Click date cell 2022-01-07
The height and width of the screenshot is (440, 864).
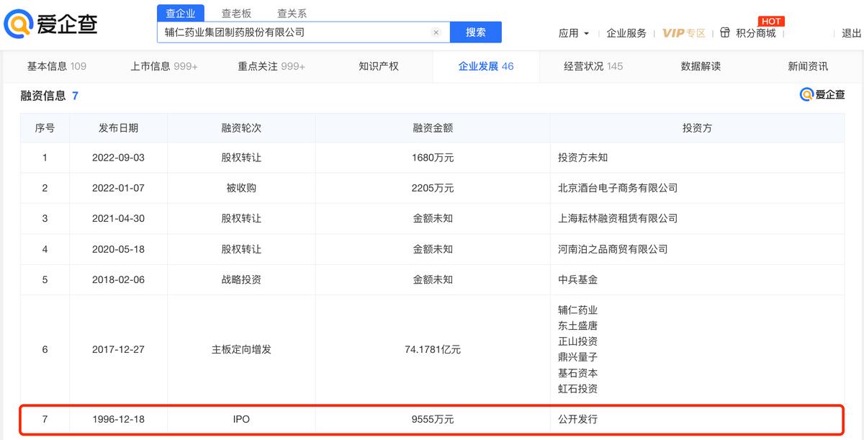pos(118,188)
